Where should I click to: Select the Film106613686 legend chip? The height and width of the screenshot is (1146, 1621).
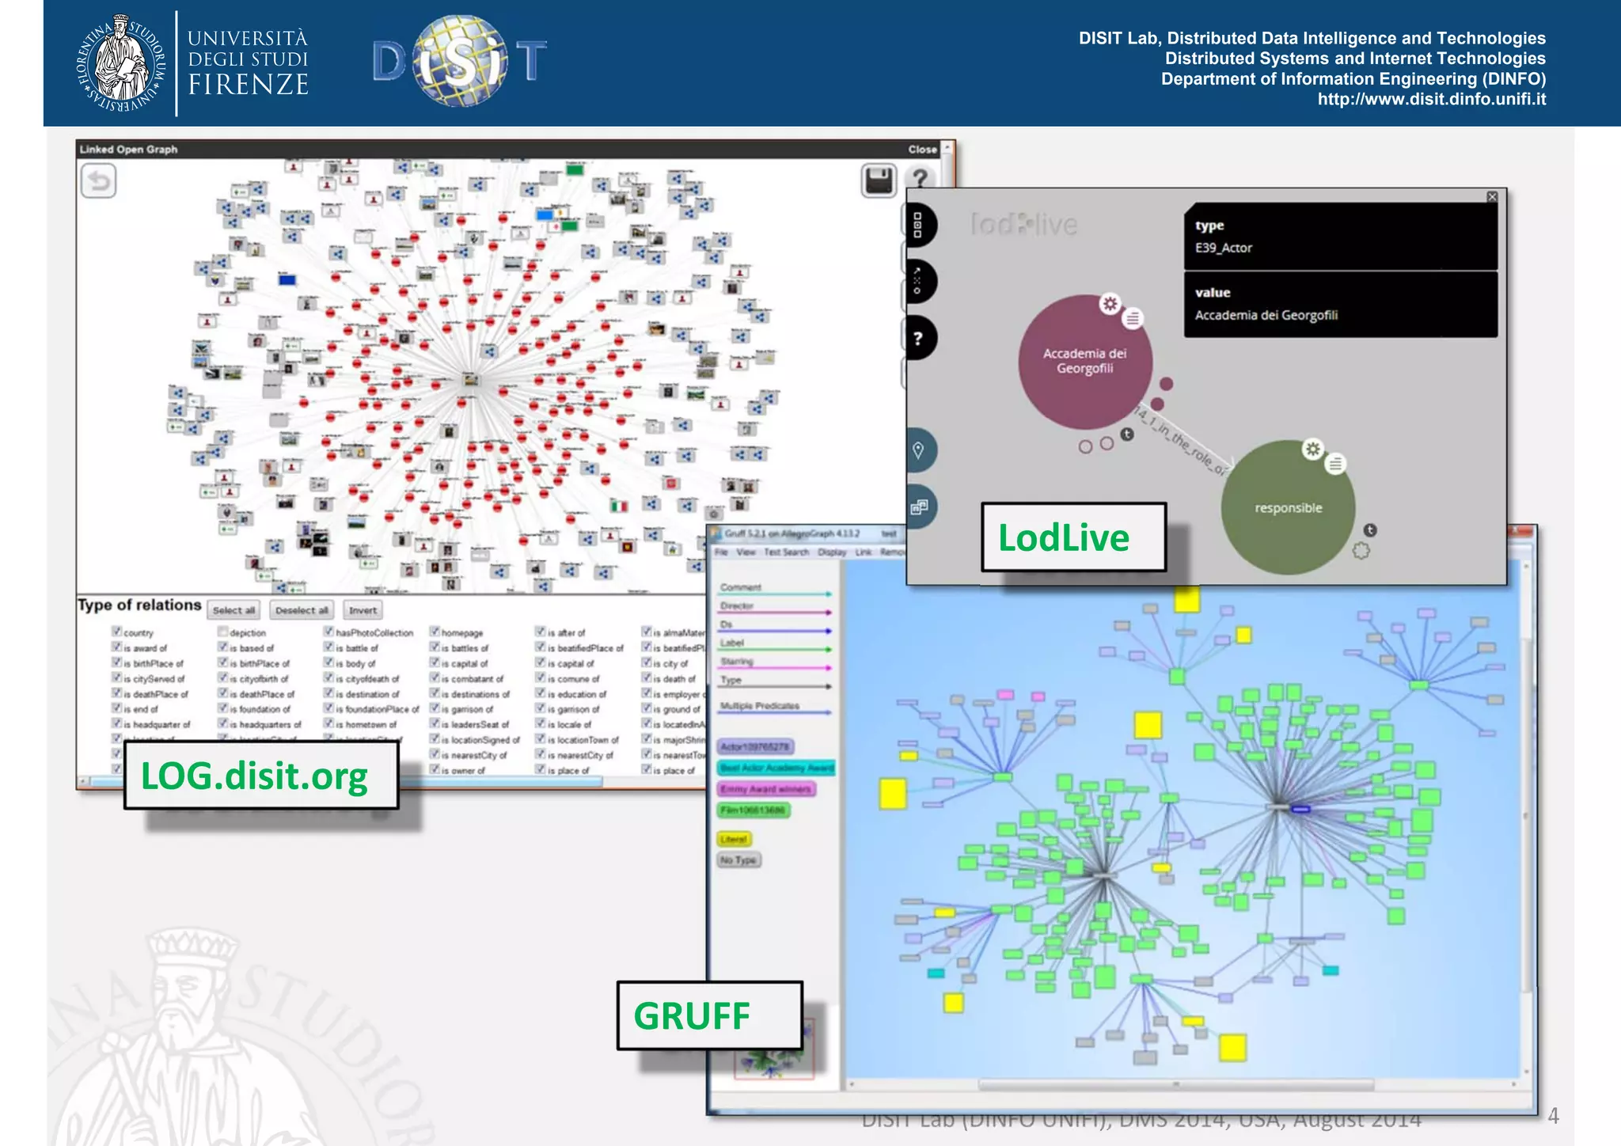click(753, 810)
